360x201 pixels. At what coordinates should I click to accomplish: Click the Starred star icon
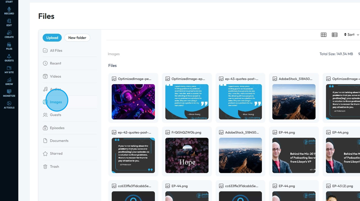tap(45, 153)
